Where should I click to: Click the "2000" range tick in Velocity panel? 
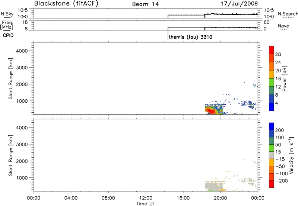point(22,161)
